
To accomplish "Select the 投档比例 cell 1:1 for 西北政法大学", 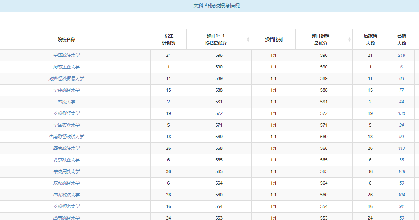I will [274, 195].
